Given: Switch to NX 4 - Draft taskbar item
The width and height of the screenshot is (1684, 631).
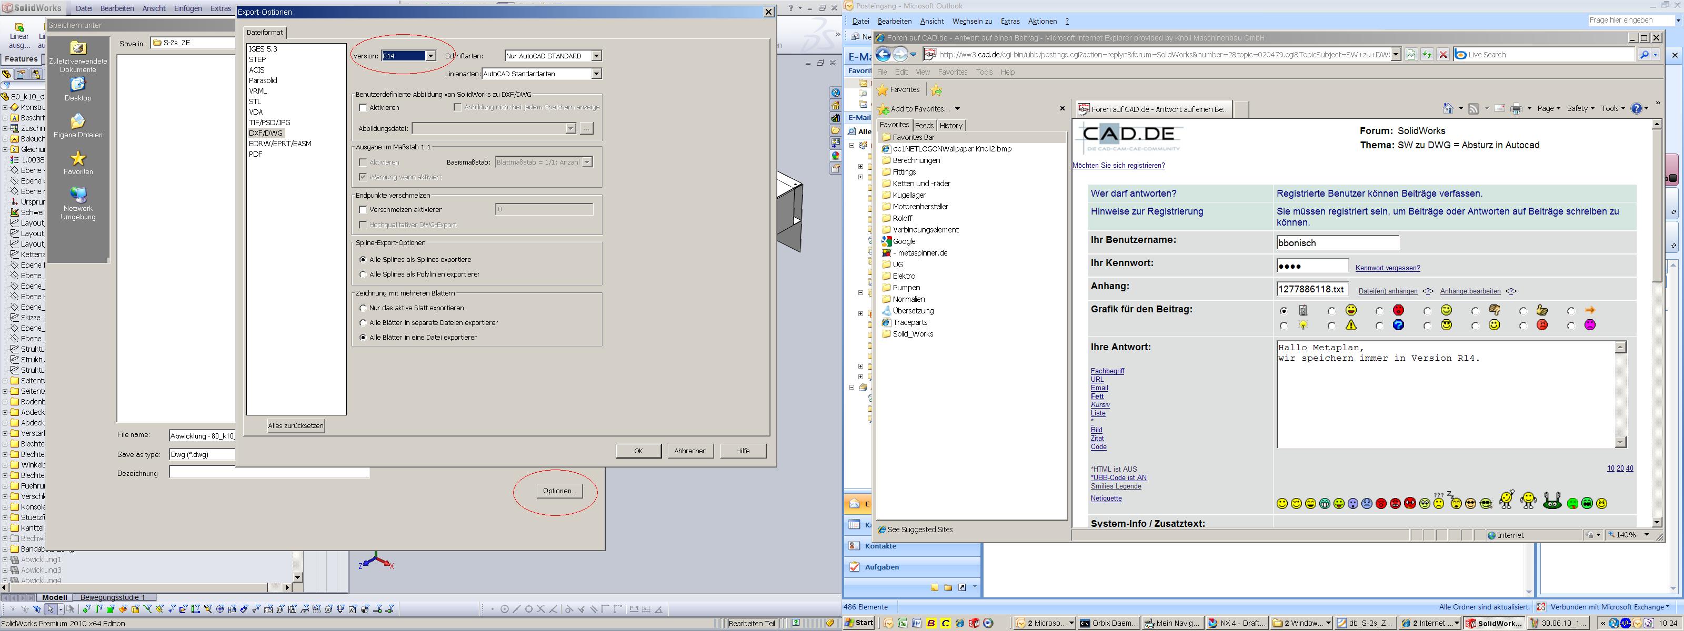Looking at the screenshot, I should click(x=1236, y=623).
